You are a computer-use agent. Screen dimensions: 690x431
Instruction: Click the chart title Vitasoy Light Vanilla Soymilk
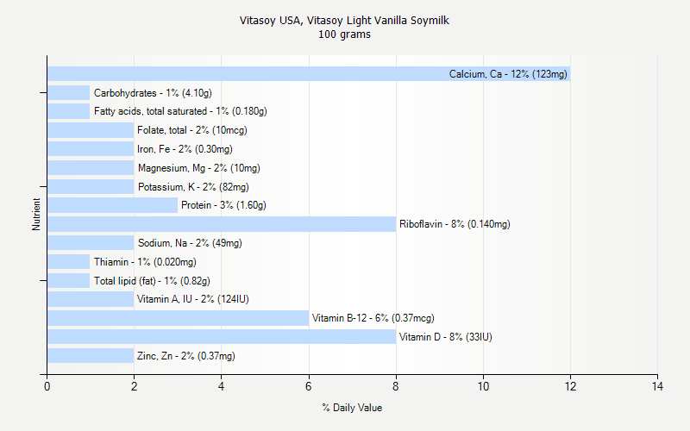tap(344, 20)
